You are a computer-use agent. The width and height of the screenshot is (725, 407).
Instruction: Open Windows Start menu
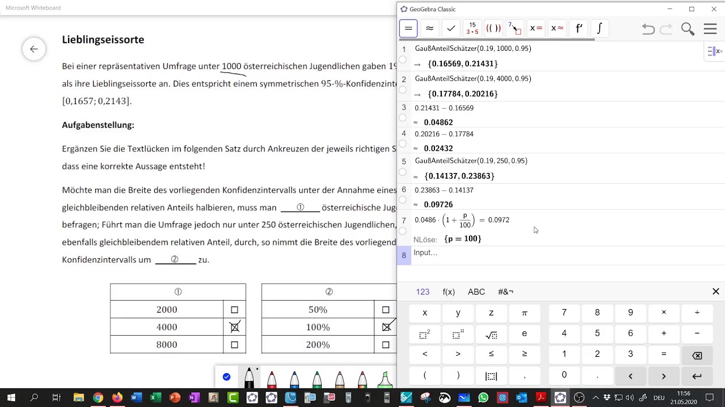11,398
